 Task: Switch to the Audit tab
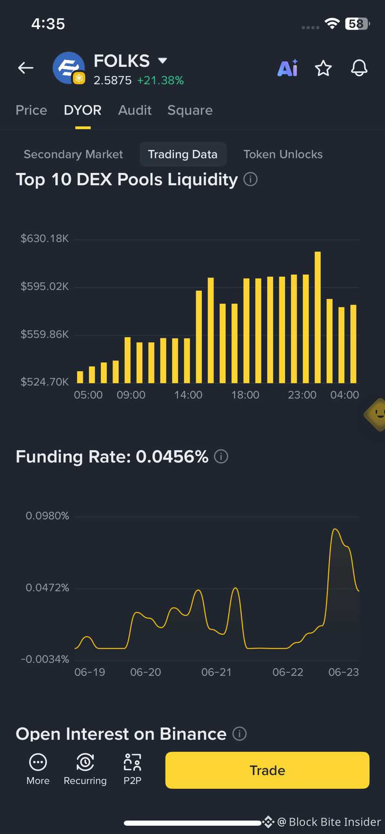tap(134, 110)
